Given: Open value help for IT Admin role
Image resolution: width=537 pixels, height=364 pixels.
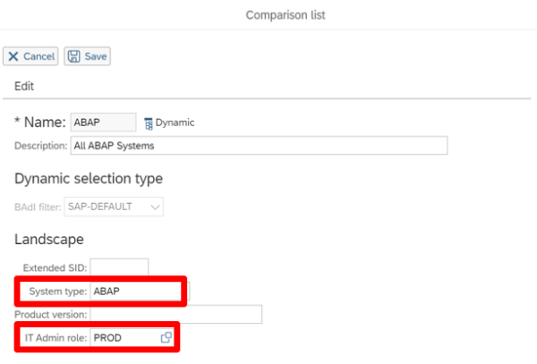Looking at the screenshot, I should 166,337.
